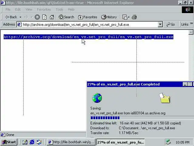Open the Back history dropdown arrow

pos(20,17)
